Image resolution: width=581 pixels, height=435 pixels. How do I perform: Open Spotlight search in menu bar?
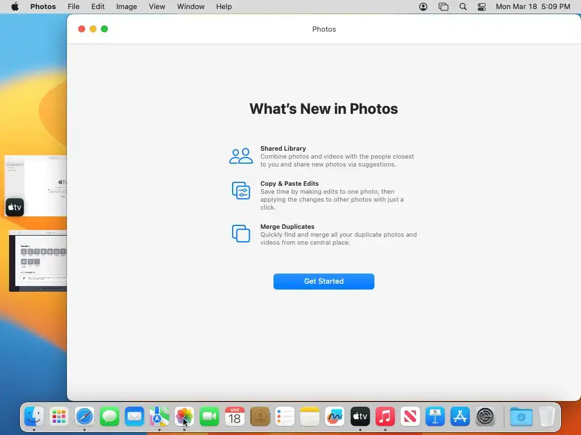pos(463,7)
